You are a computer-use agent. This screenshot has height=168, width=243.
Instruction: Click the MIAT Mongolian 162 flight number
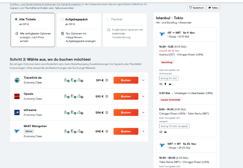pyautogui.click(x=169, y=70)
